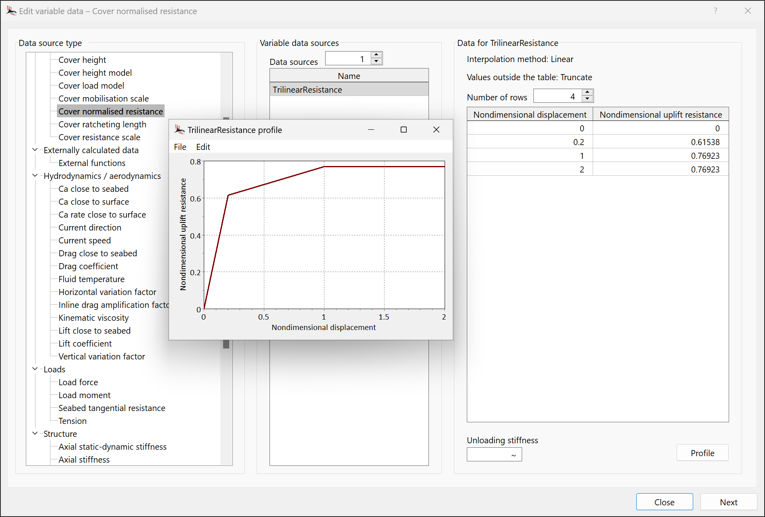Open the Edit menu in profile window
This screenshot has height=517, width=765.
[203, 147]
